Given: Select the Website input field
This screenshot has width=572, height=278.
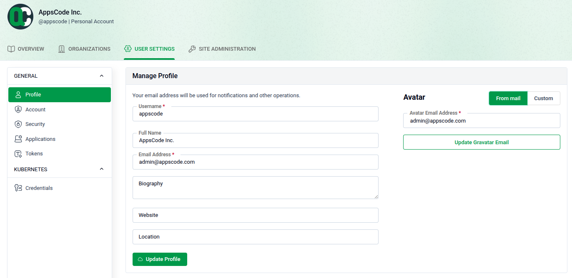Looking at the screenshot, I should pyautogui.click(x=255, y=215).
